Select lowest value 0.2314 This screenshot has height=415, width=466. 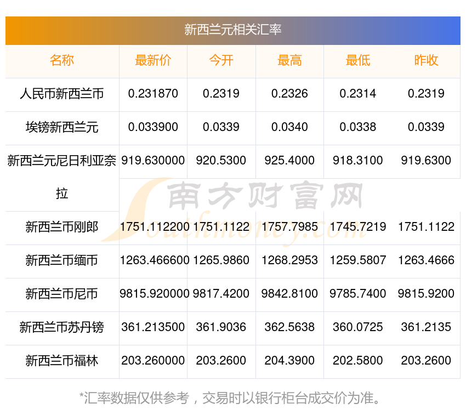coord(358,94)
